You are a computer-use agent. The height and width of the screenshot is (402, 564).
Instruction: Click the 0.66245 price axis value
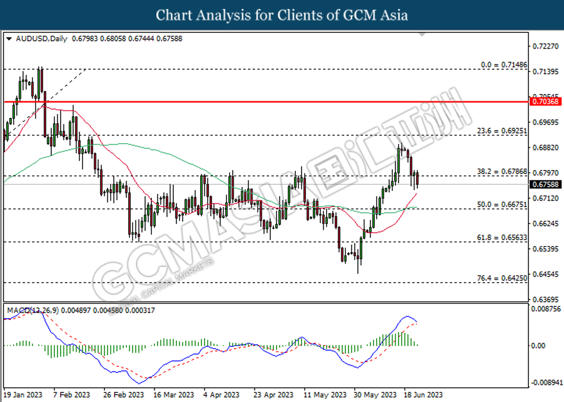tap(546, 223)
